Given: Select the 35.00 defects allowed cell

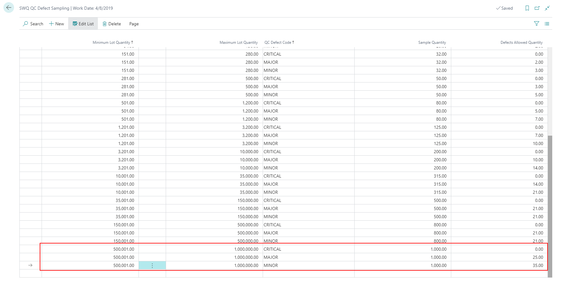Looking at the screenshot, I should [499, 265].
